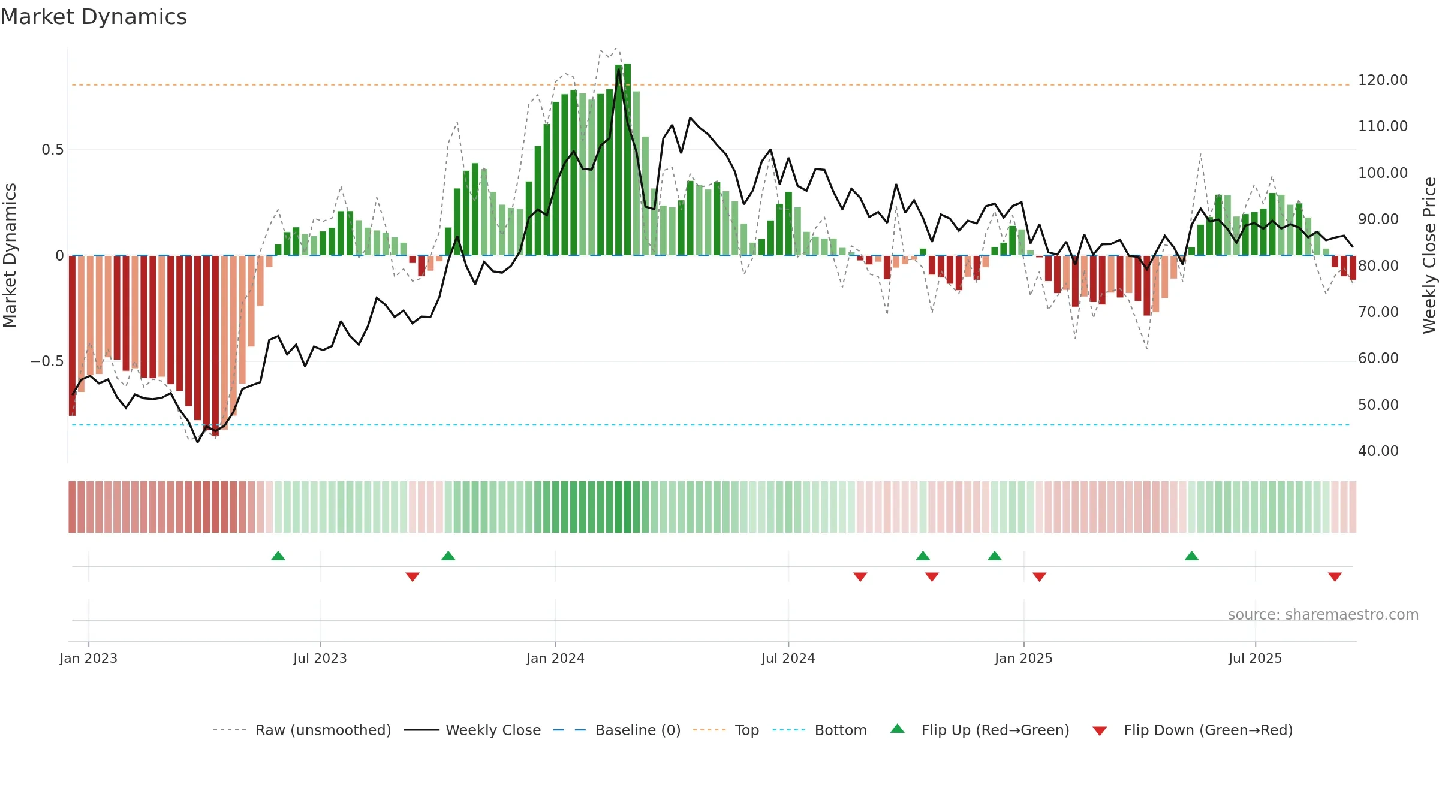Click the 70.00 price axis label

1378,312
